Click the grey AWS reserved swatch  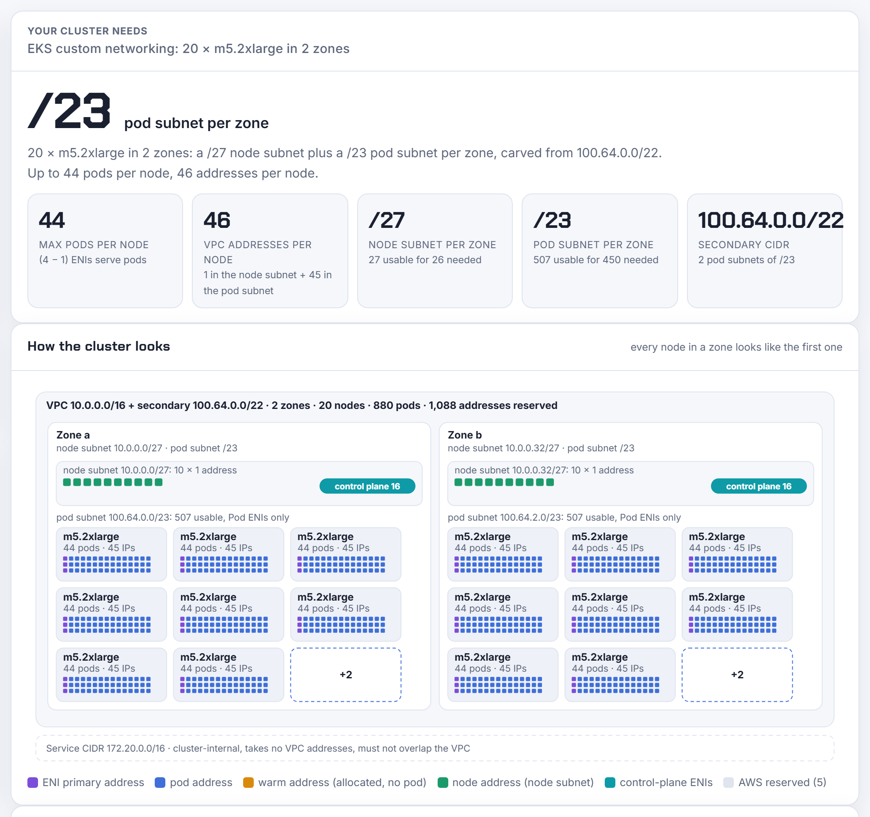(x=729, y=783)
